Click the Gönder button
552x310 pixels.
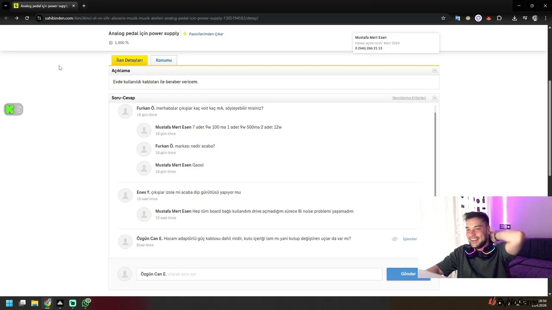(x=408, y=274)
